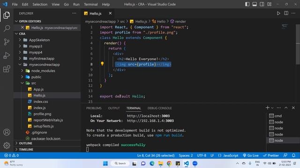
Task: Expand the public folder
Action: [22, 77]
